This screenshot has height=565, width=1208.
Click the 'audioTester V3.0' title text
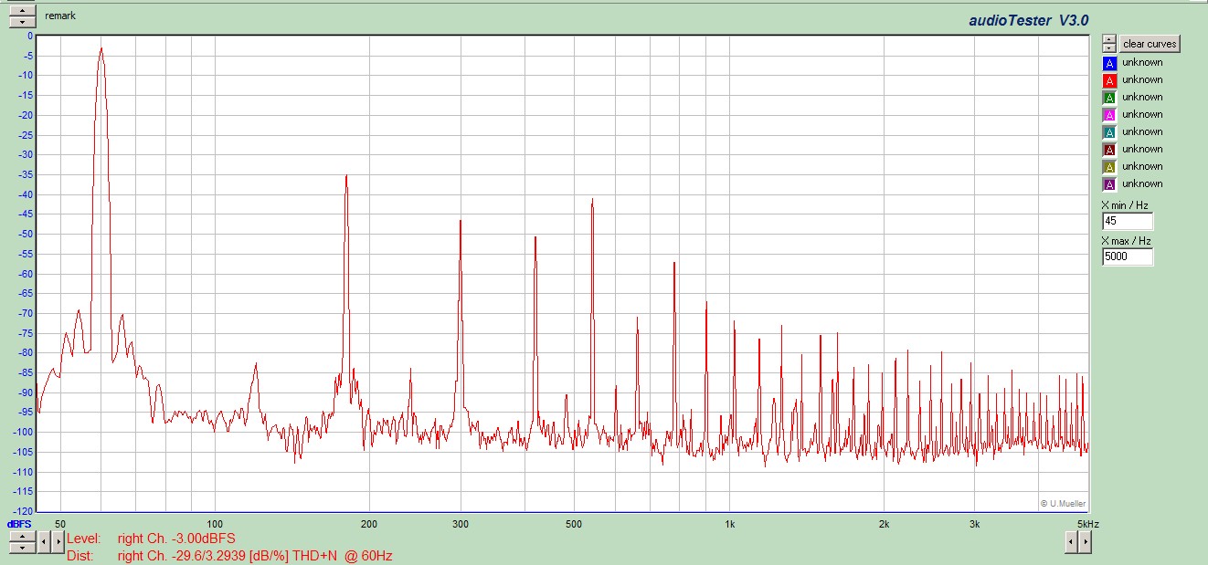pyautogui.click(x=1029, y=20)
